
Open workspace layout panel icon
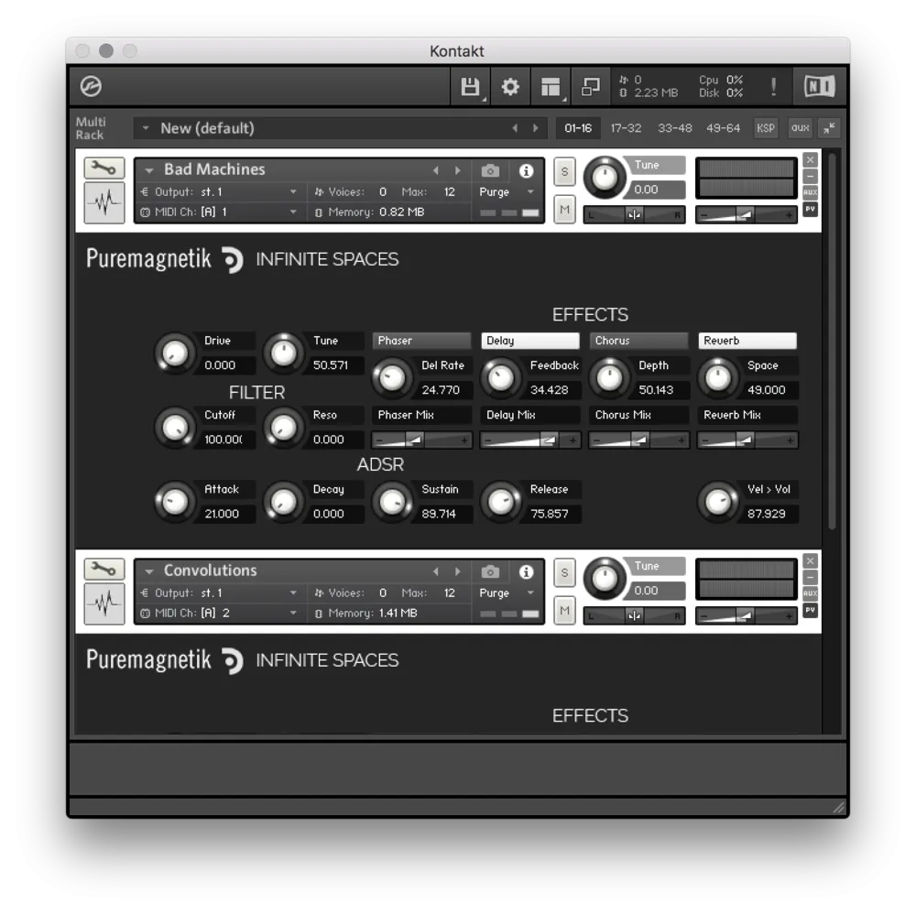pyautogui.click(x=551, y=87)
